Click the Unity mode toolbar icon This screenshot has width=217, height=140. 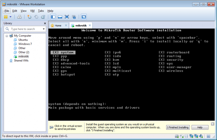point(74,17)
